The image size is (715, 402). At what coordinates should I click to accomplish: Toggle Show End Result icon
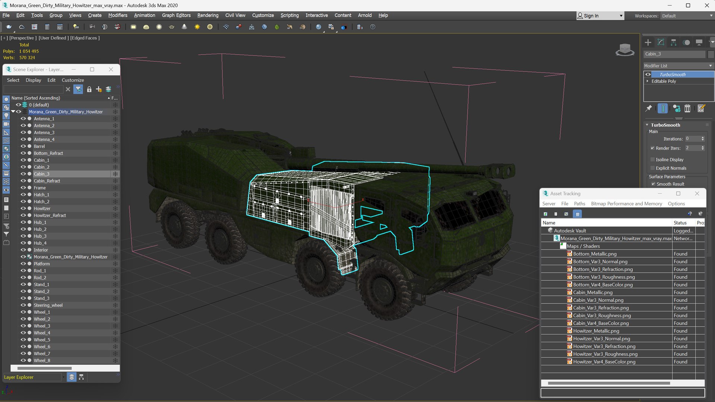[x=663, y=108]
